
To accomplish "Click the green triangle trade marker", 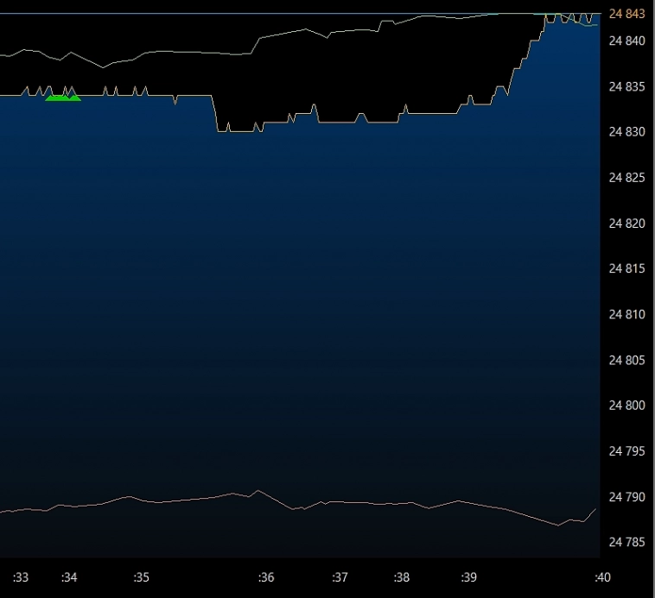I will click(62, 98).
